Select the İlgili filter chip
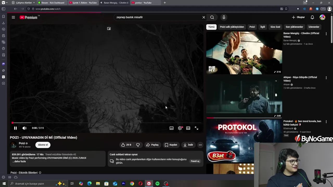 pos(263,27)
